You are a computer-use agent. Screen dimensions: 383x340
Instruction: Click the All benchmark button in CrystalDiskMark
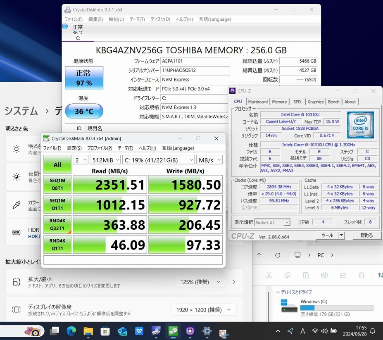click(x=57, y=164)
